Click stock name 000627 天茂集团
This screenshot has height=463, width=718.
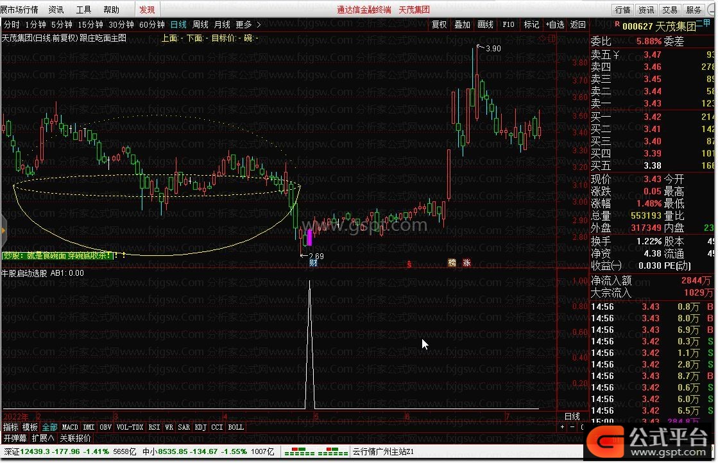click(x=659, y=27)
